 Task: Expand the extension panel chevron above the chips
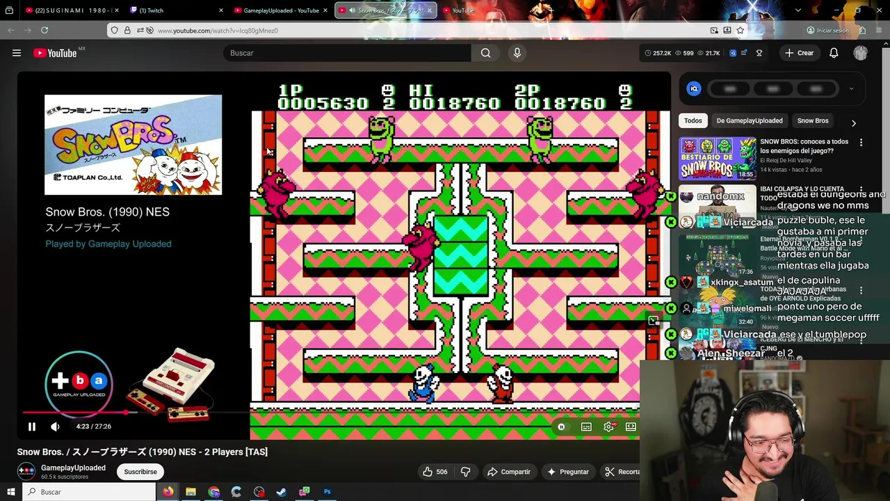coord(851,88)
